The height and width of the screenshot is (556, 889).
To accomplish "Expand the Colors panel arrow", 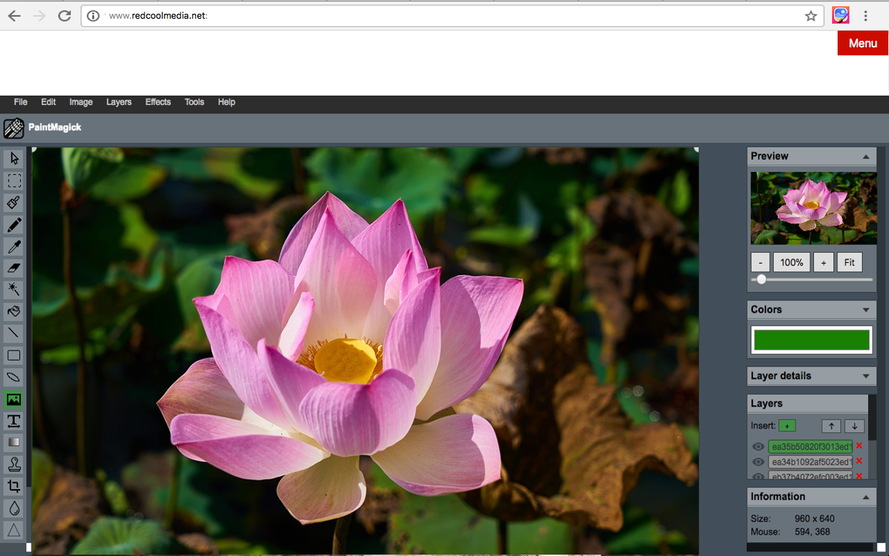I will pos(866,310).
